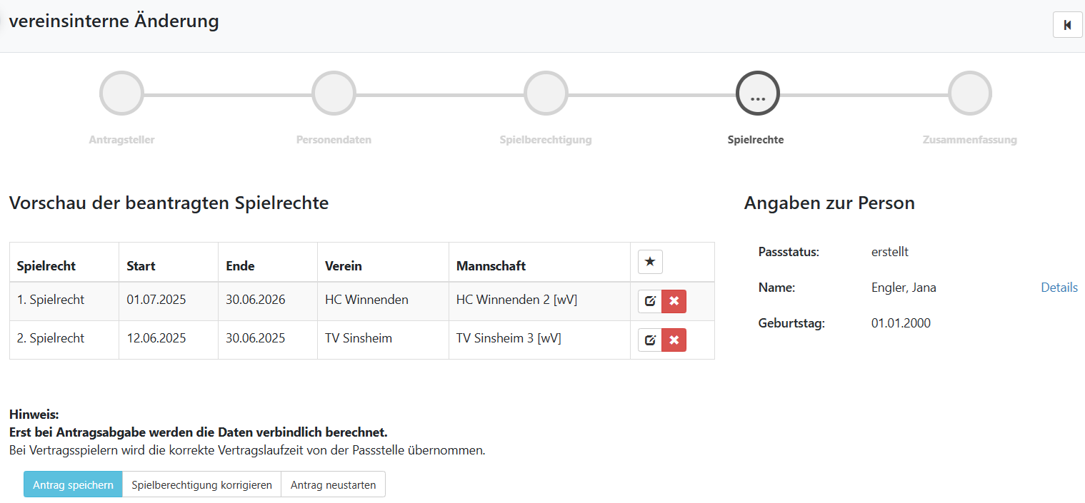Click the Verein column header

coord(344,266)
